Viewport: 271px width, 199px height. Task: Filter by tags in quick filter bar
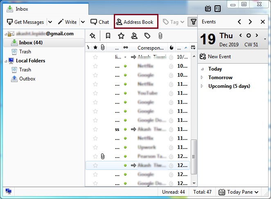[147, 36]
